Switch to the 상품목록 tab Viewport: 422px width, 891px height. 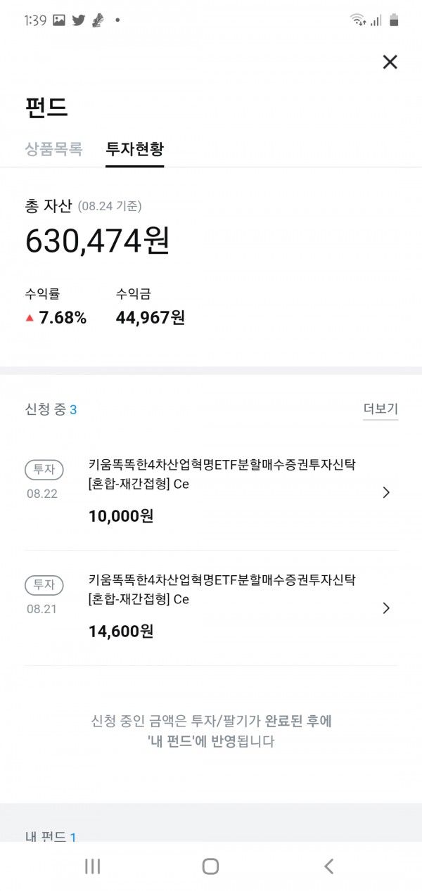(x=53, y=149)
